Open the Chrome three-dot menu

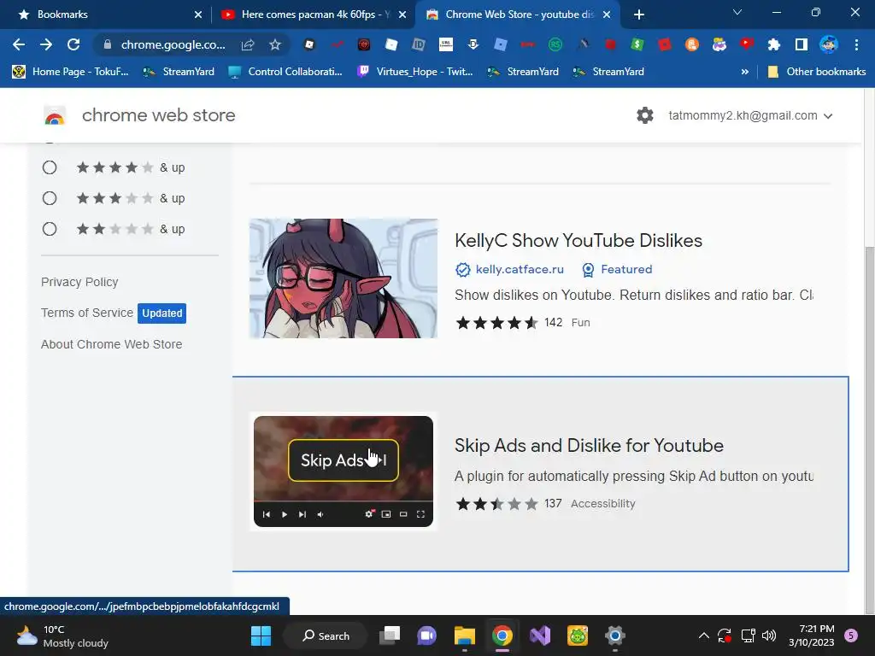pyautogui.click(x=856, y=44)
